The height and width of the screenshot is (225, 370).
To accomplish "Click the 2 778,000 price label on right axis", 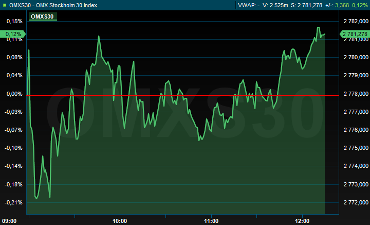I will point(355,94).
